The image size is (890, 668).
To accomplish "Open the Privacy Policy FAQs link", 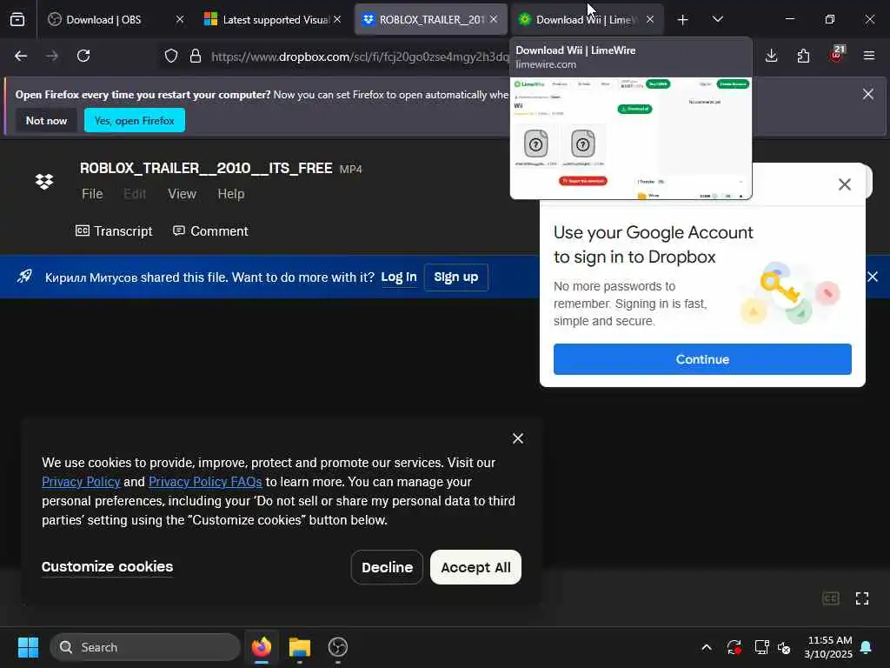I will coord(205,482).
